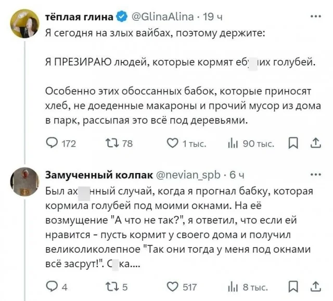Bookmark the тёплая глина tweet
This screenshot has width=333, height=301.
point(293,143)
